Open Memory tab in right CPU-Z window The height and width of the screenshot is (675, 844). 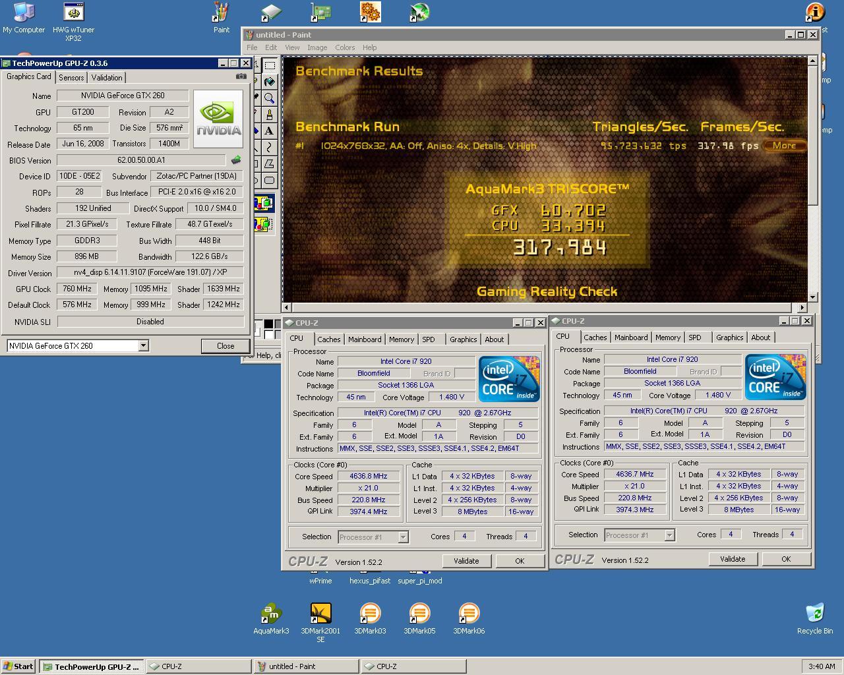[x=668, y=337]
